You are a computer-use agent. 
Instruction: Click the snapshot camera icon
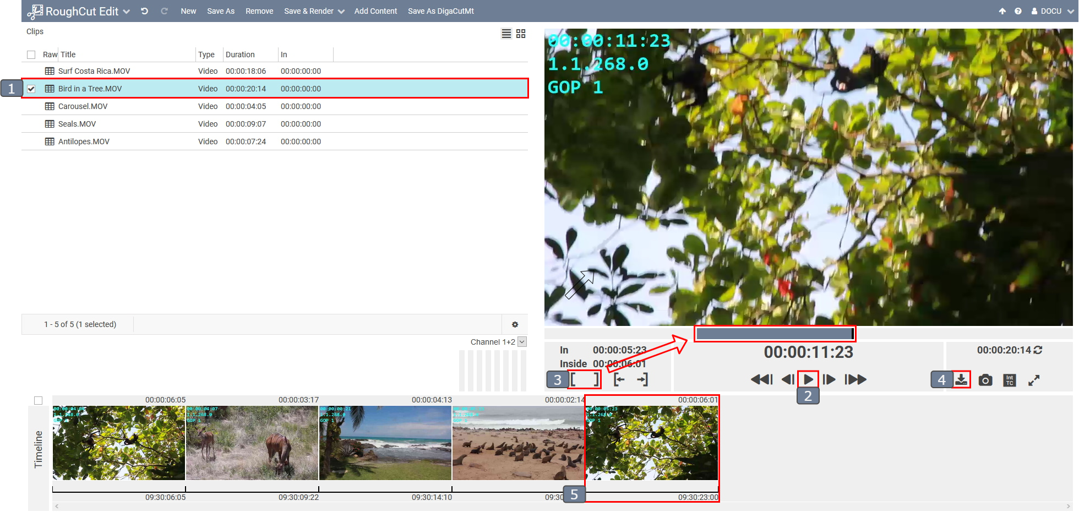click(985, 380)
